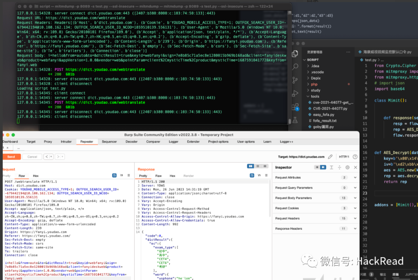Viewport: 418px width, 280px height.
Task: Click the Send button in Repeater
Action: click(11, 157)
